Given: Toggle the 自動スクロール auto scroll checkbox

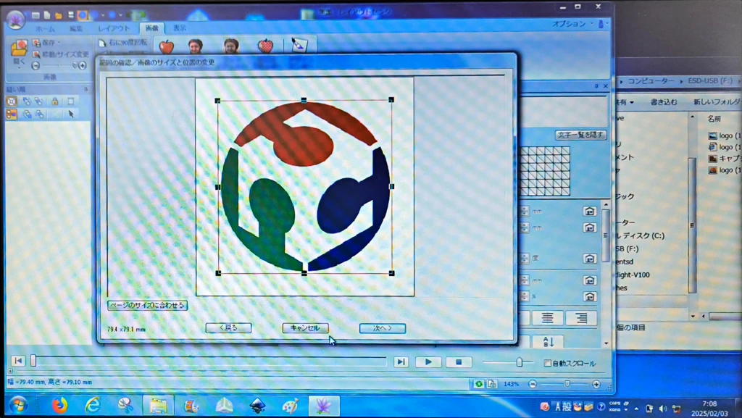Looking at the screenshot, I should coord(547,363).
